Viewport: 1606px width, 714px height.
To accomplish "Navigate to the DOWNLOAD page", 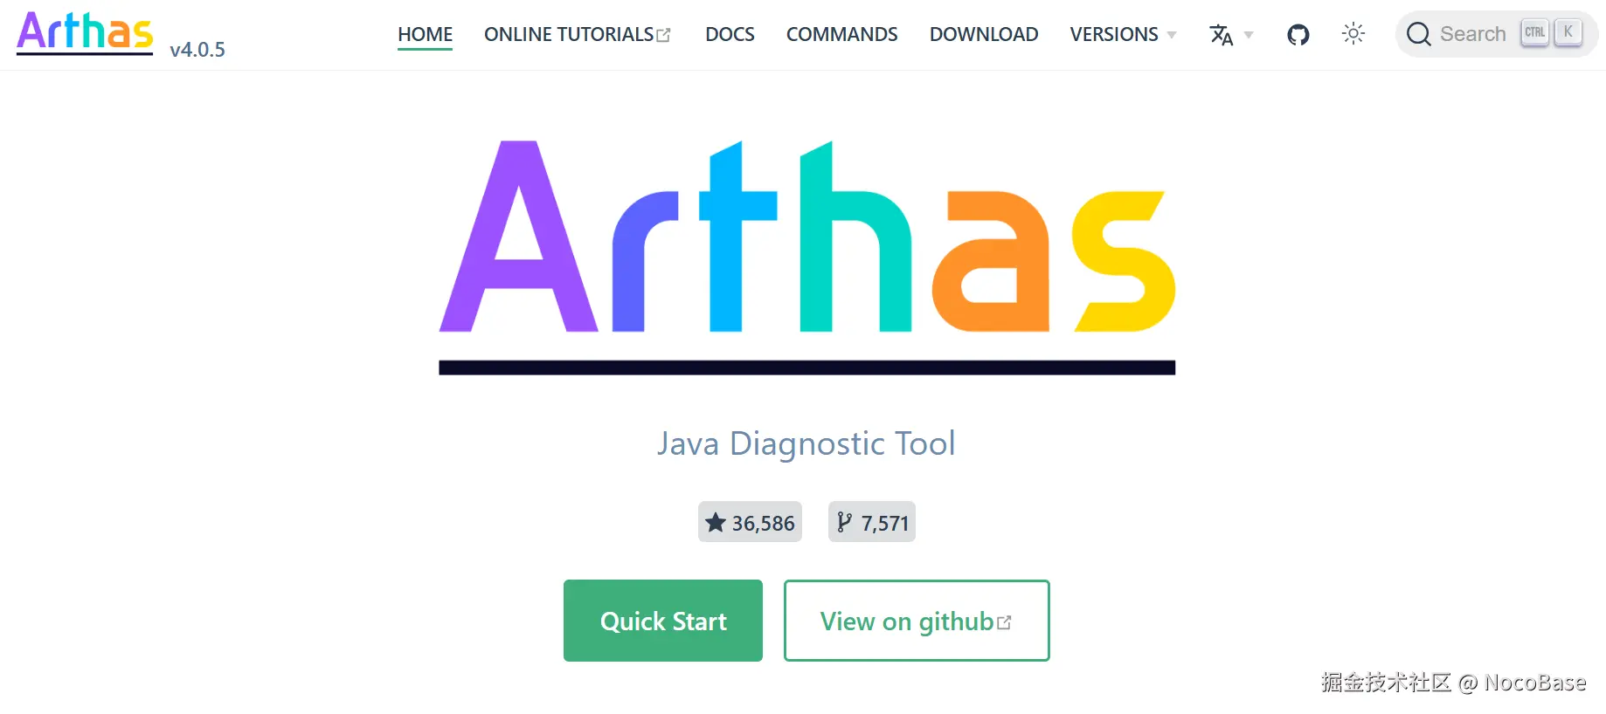I will click(984, 34).
